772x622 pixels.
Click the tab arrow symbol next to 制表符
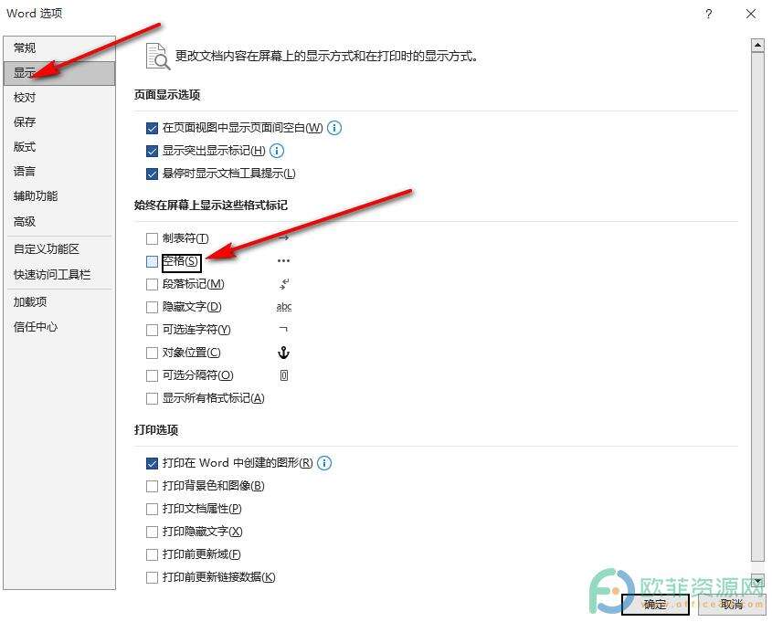click(283, 238)
